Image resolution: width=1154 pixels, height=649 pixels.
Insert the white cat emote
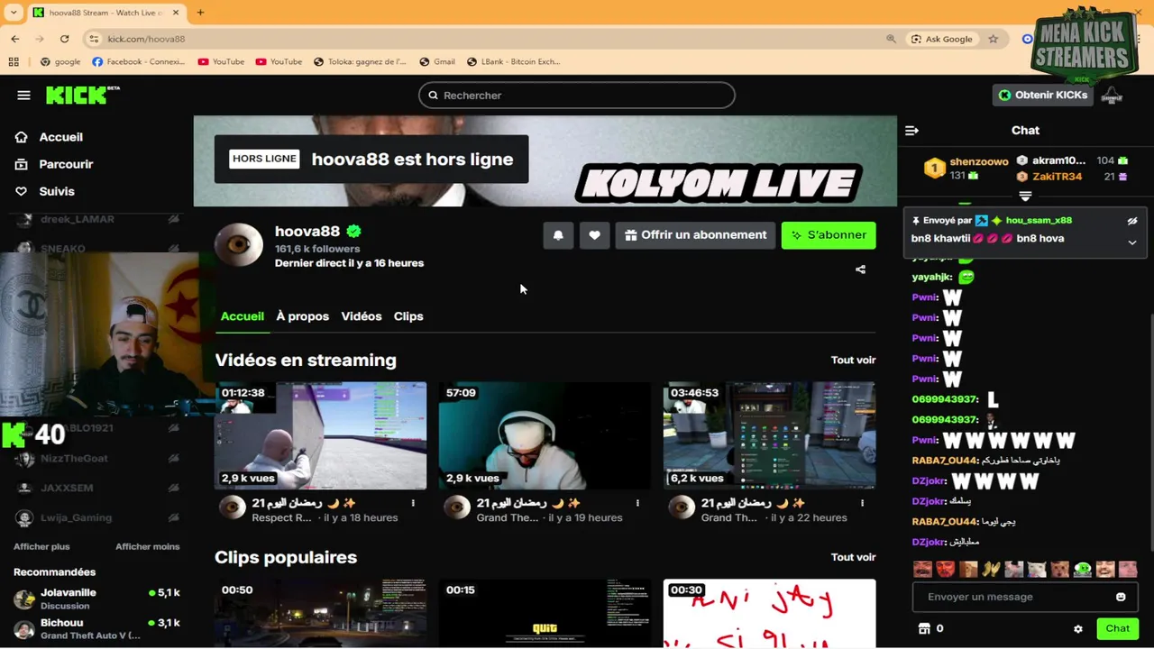point(1036,569)
